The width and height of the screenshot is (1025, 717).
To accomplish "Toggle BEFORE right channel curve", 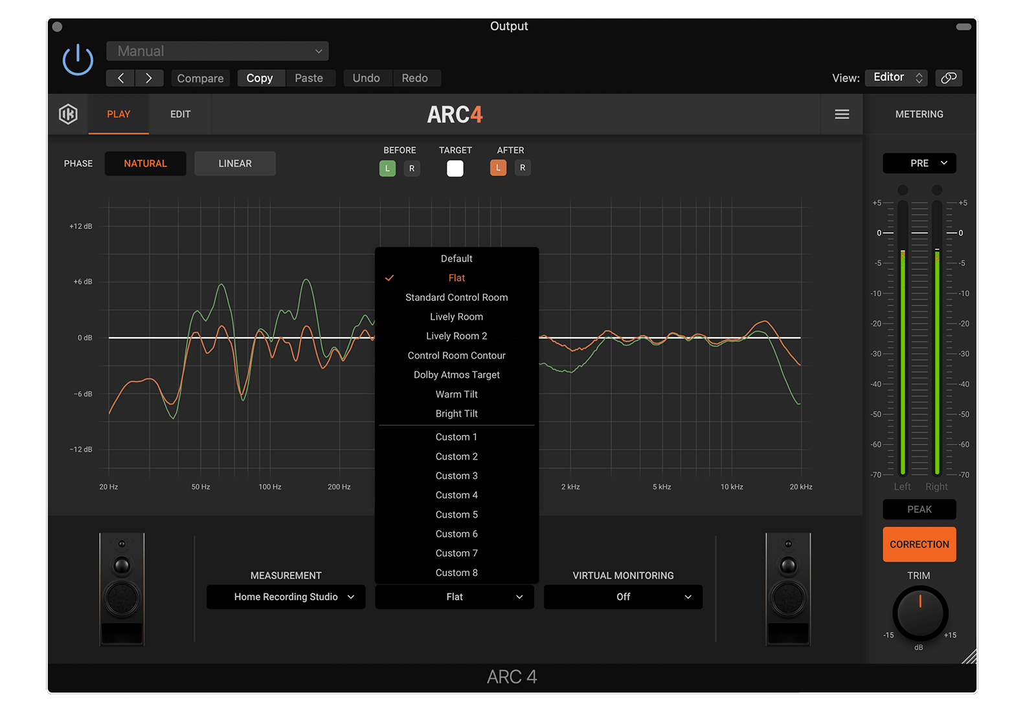I will tap(412, 169).
